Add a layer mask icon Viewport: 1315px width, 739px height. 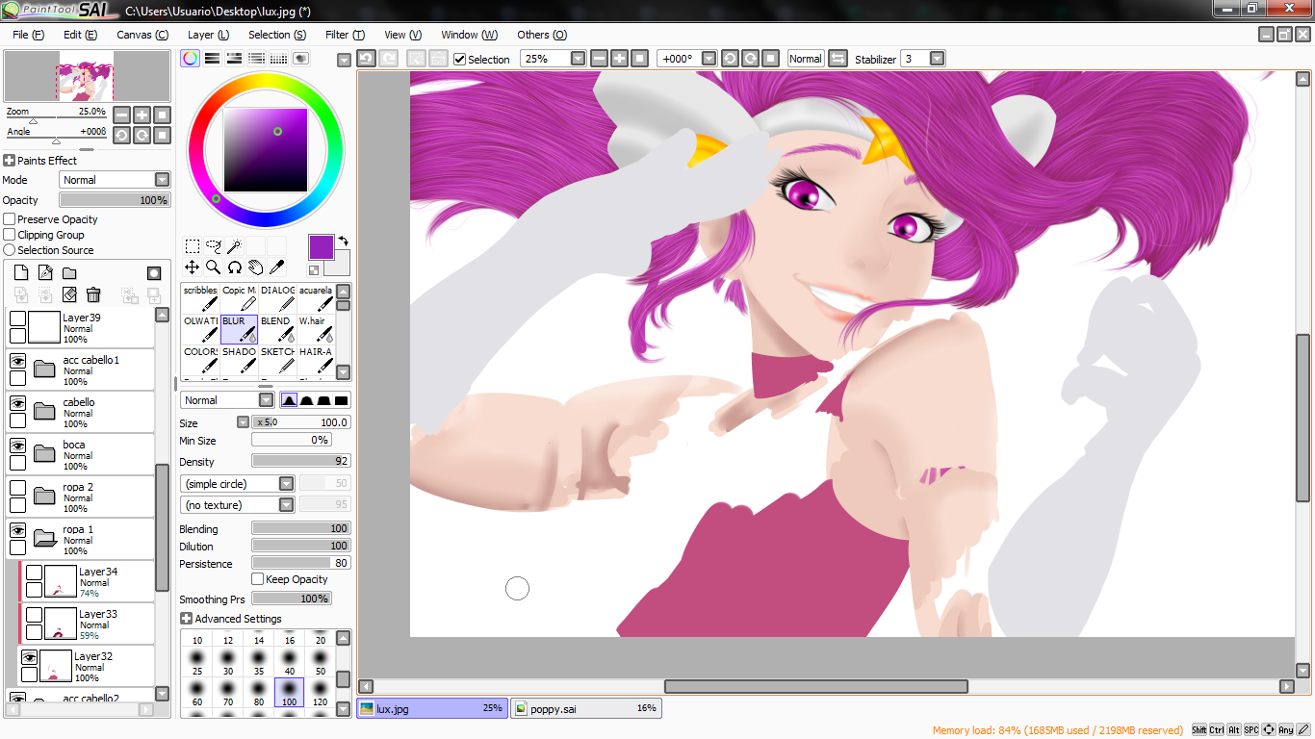[x=154, y=273]
